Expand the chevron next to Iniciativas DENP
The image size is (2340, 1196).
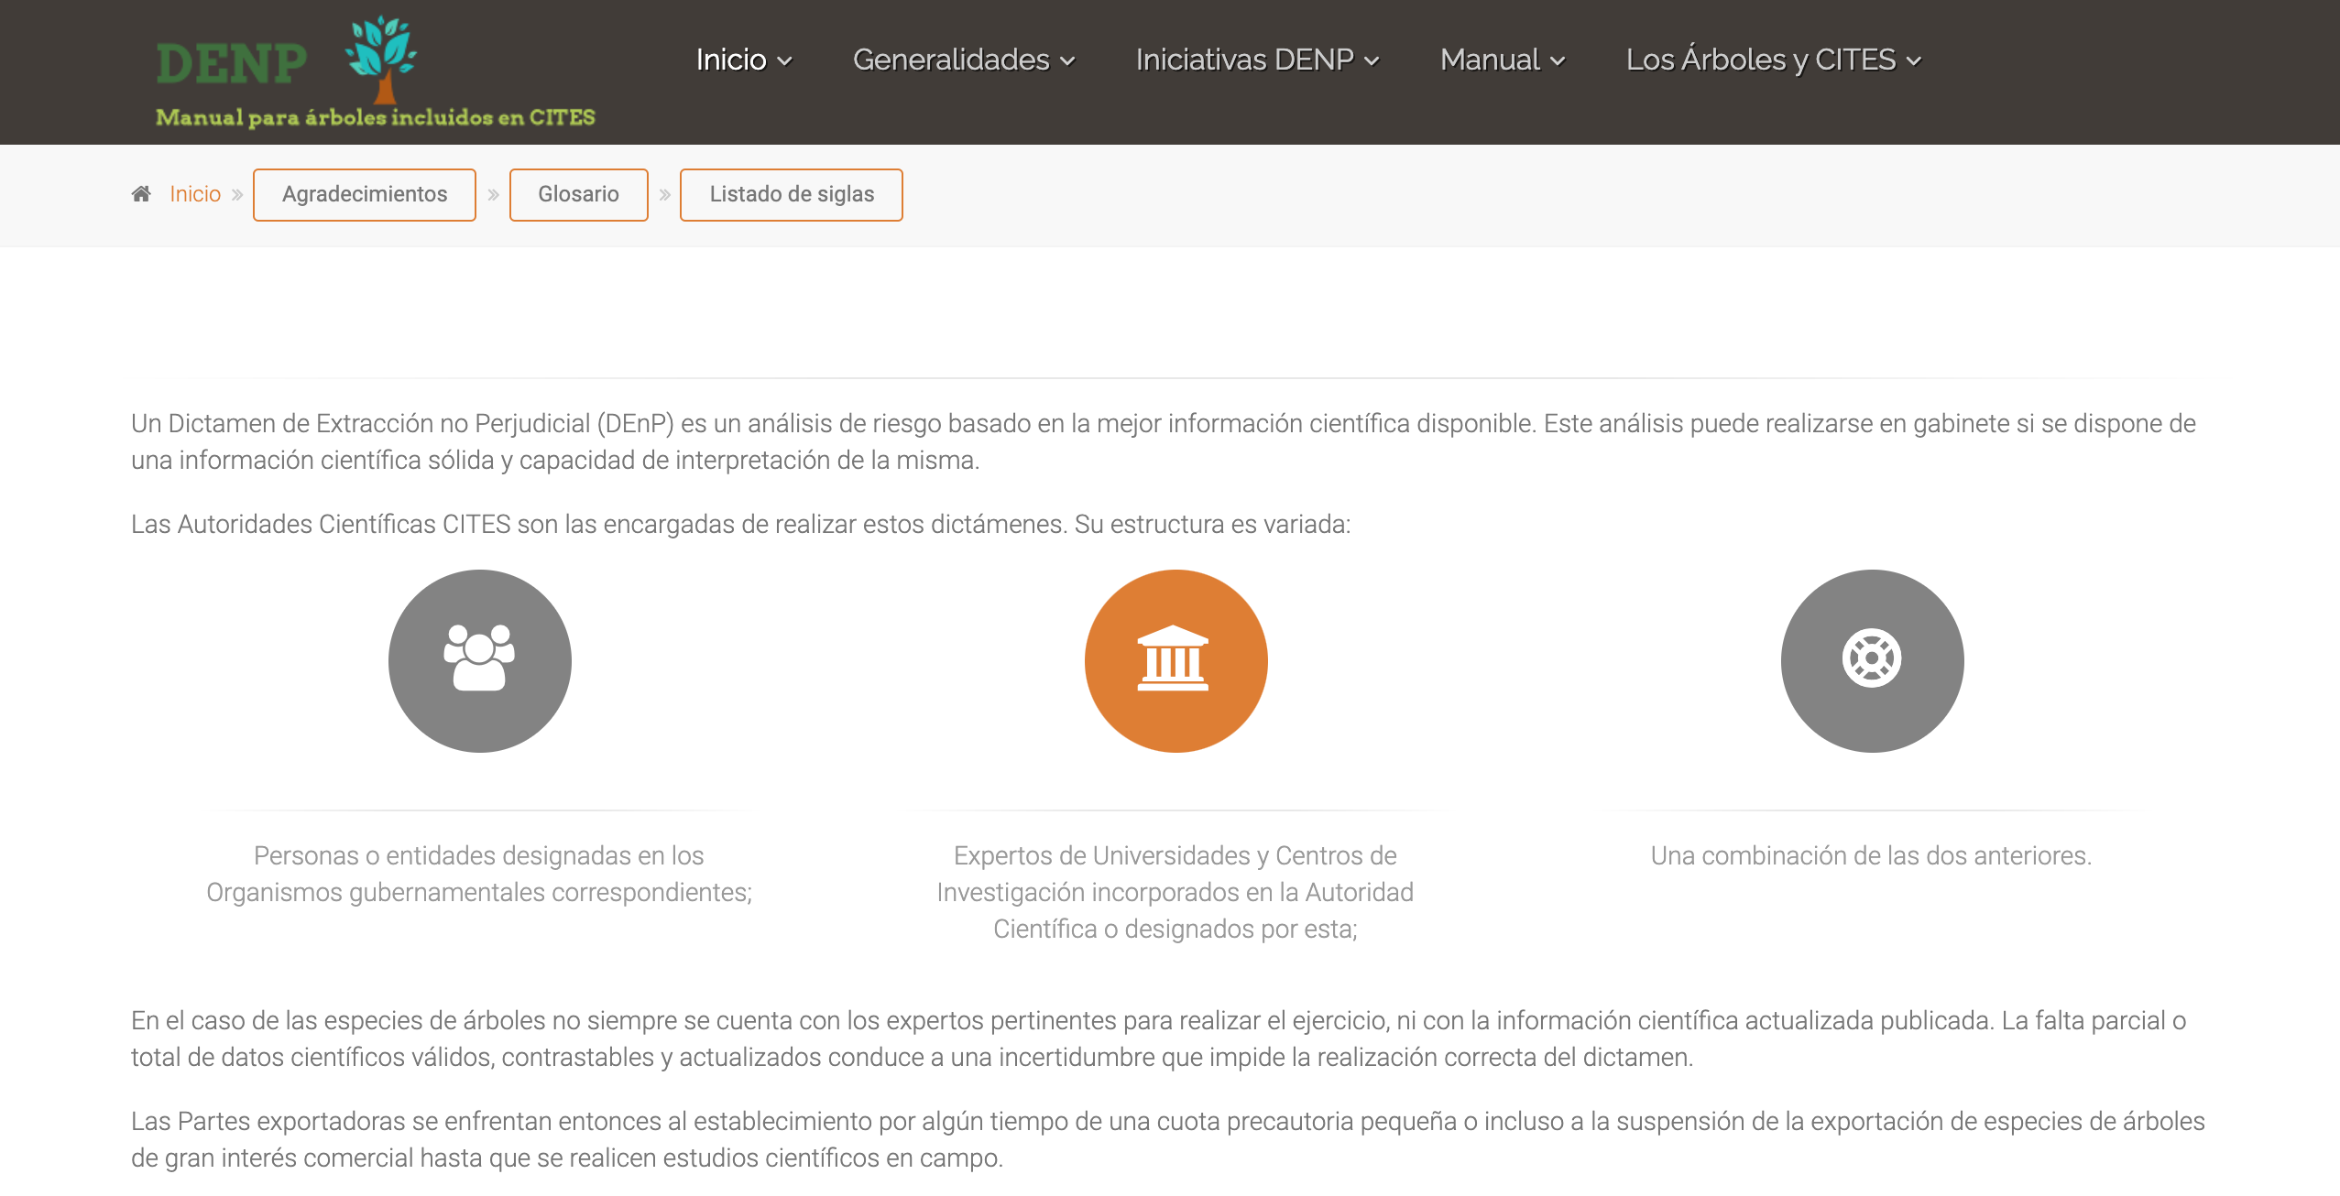point(1372,61)
